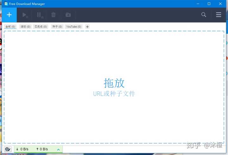Click the 拖放 drop zone text
The image size is (228, 155).
(114, 83)
